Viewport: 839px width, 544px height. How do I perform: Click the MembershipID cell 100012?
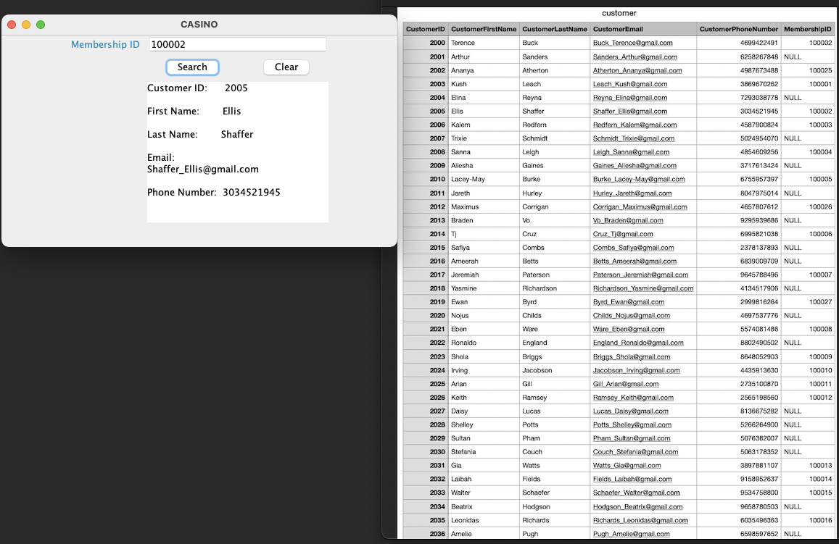807,398
